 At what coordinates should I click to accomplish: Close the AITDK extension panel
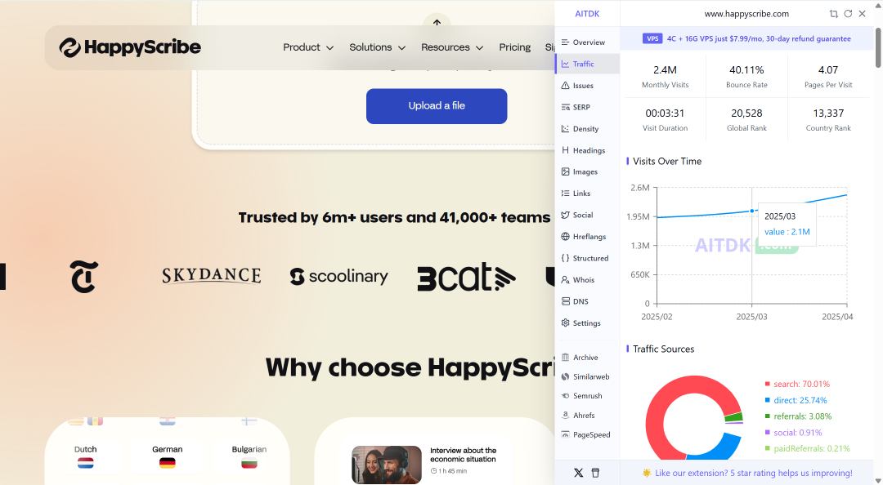pyautogui.click(x=863, y=14)
